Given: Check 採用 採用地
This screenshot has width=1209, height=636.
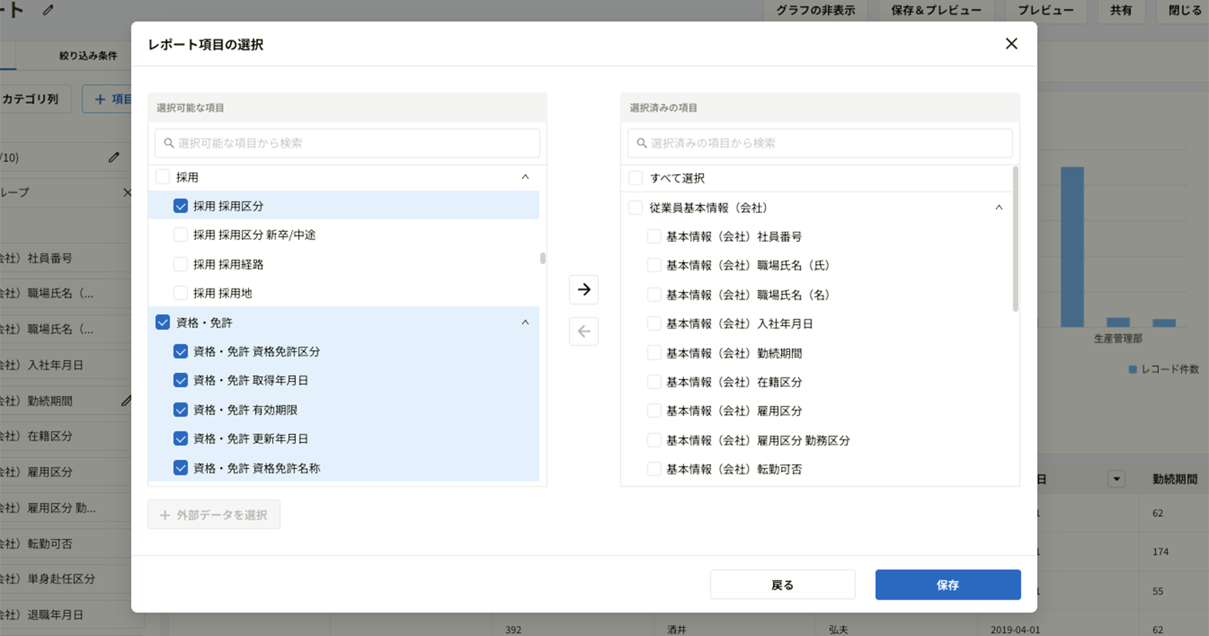Looking at the screenshot, I should [181, 293].
